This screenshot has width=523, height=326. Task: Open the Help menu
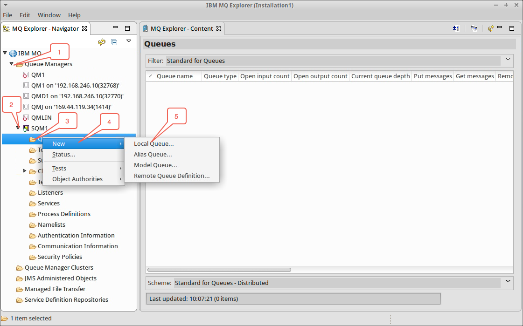74,15
